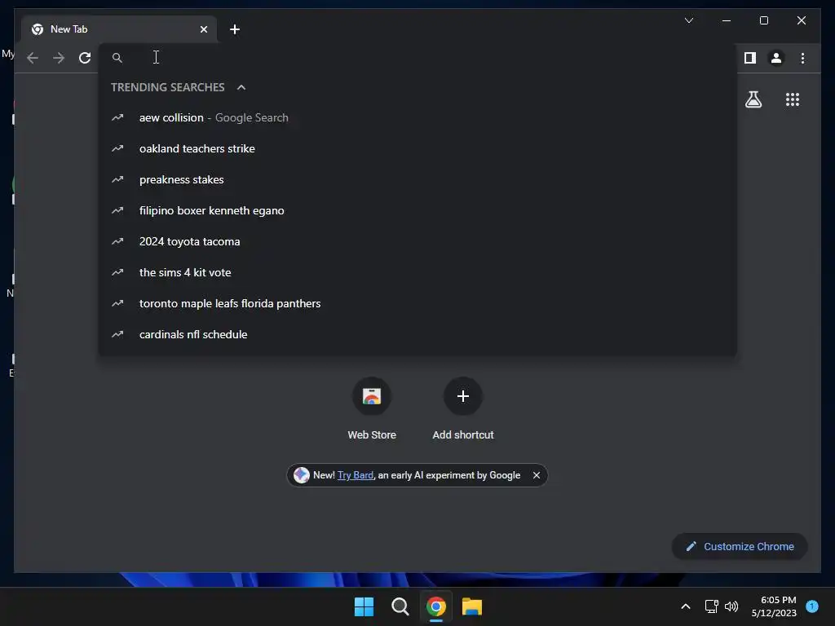Minimize the Chrome window
This screenshot has height=626, width=835.
(x=726, y=20)
